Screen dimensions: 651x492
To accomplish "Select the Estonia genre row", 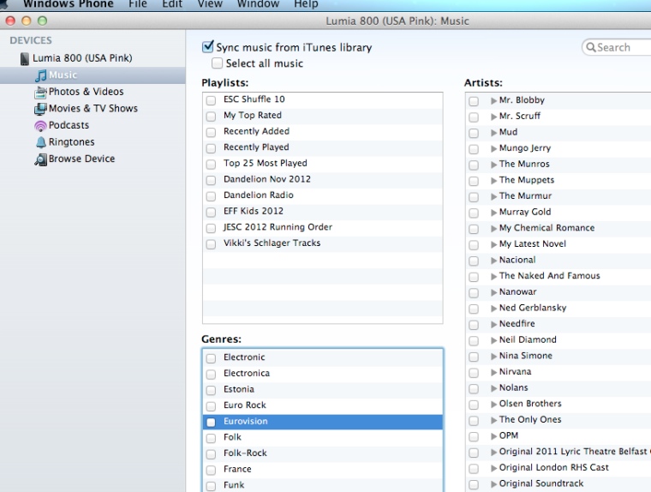I will (x=323, y=390).
